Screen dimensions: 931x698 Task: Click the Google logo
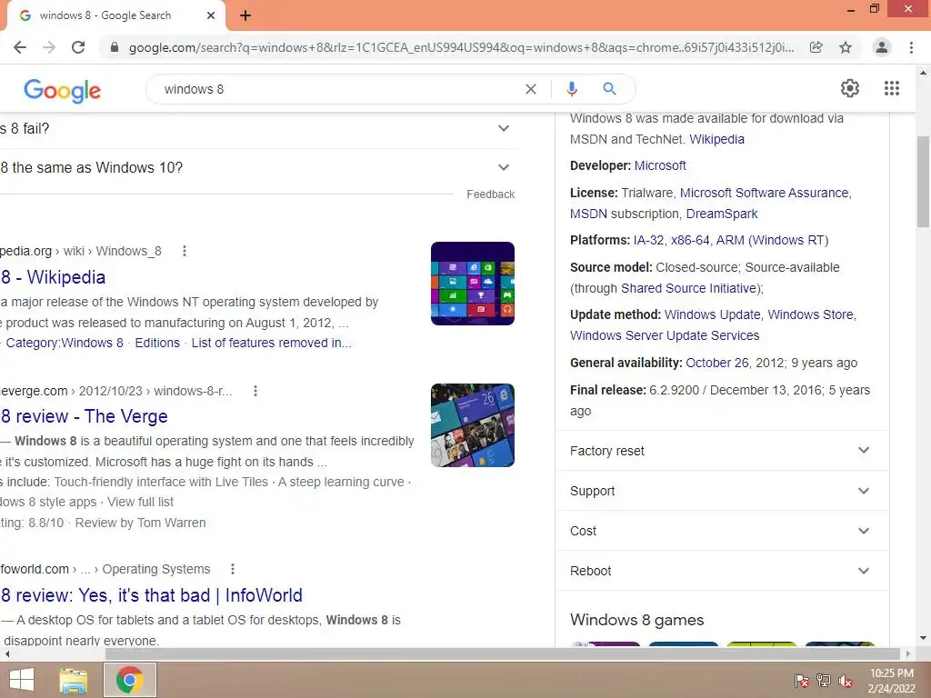[63, 90]
